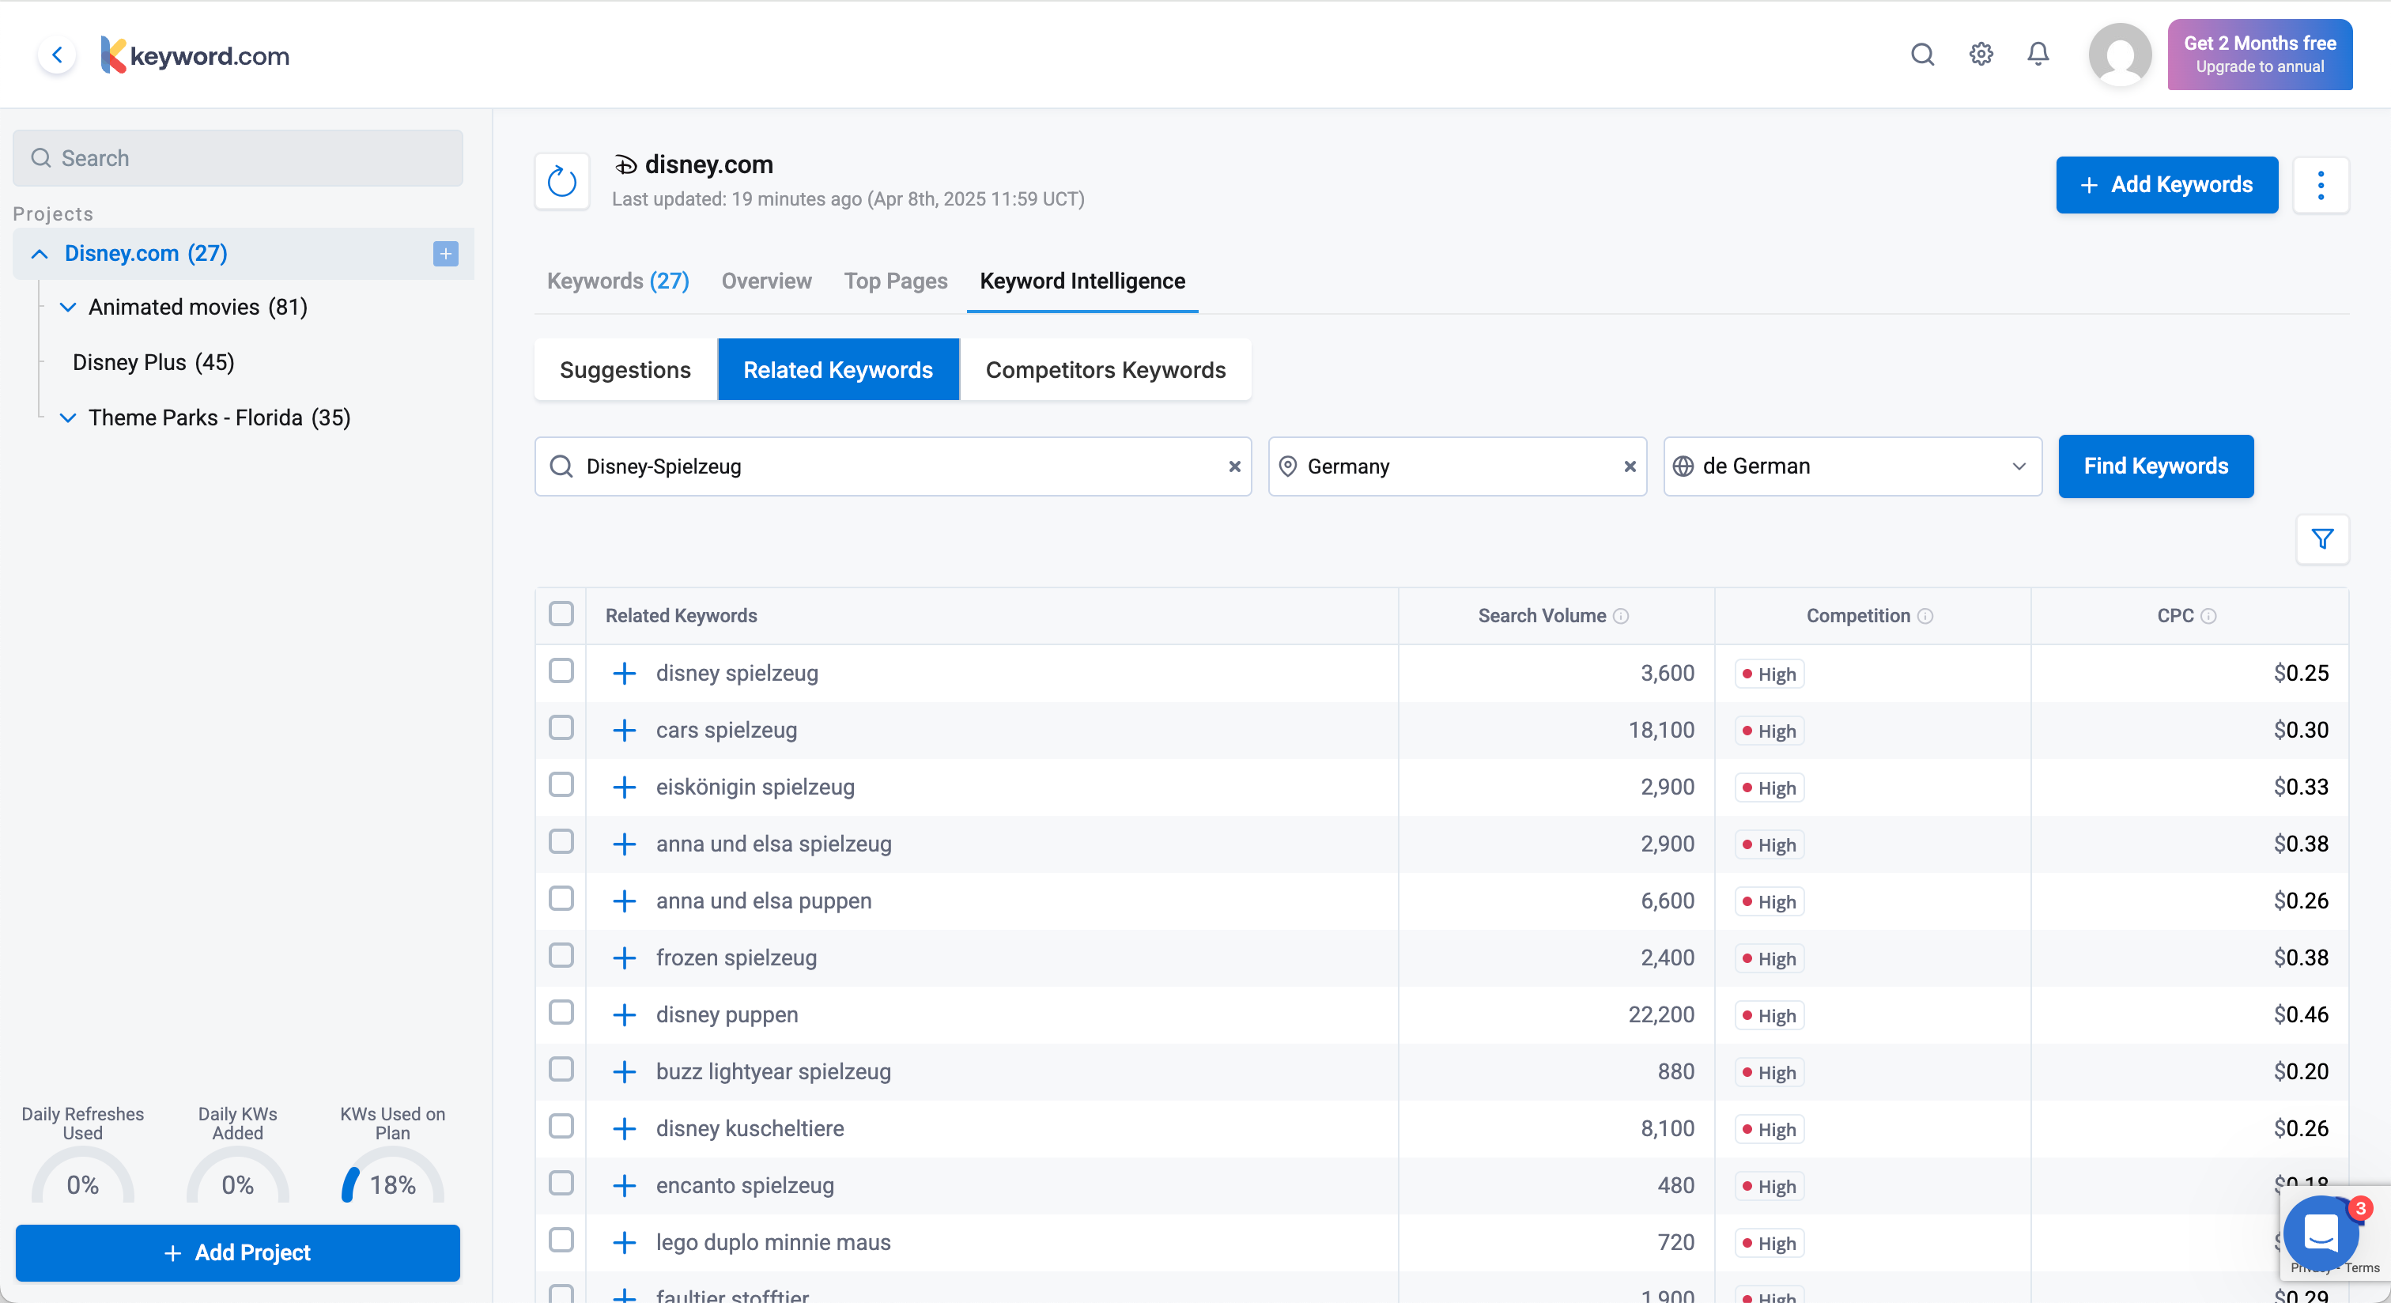The image size is (2391, 1303).
Task: Click blue plus square beside Disney.com project
Action: (445, 253)
